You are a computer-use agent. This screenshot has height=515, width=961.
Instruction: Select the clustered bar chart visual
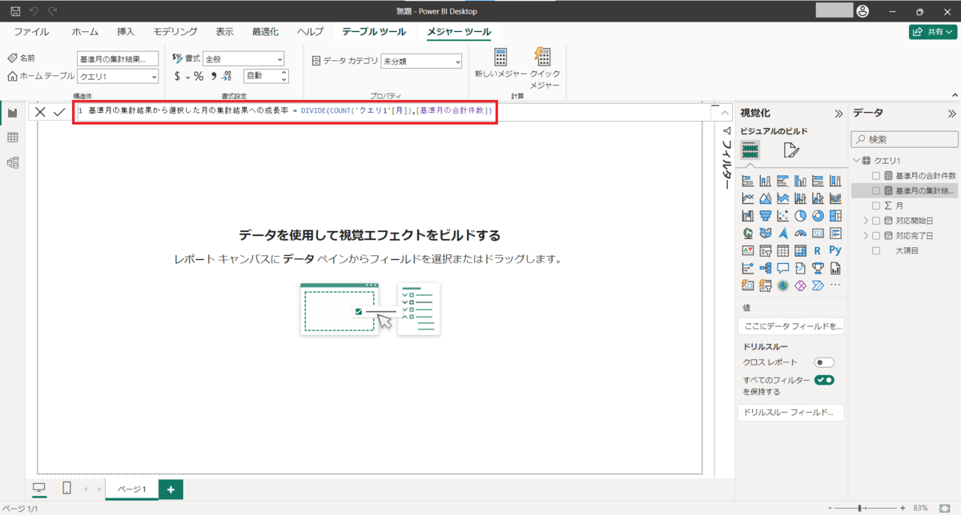click(782, 181)
